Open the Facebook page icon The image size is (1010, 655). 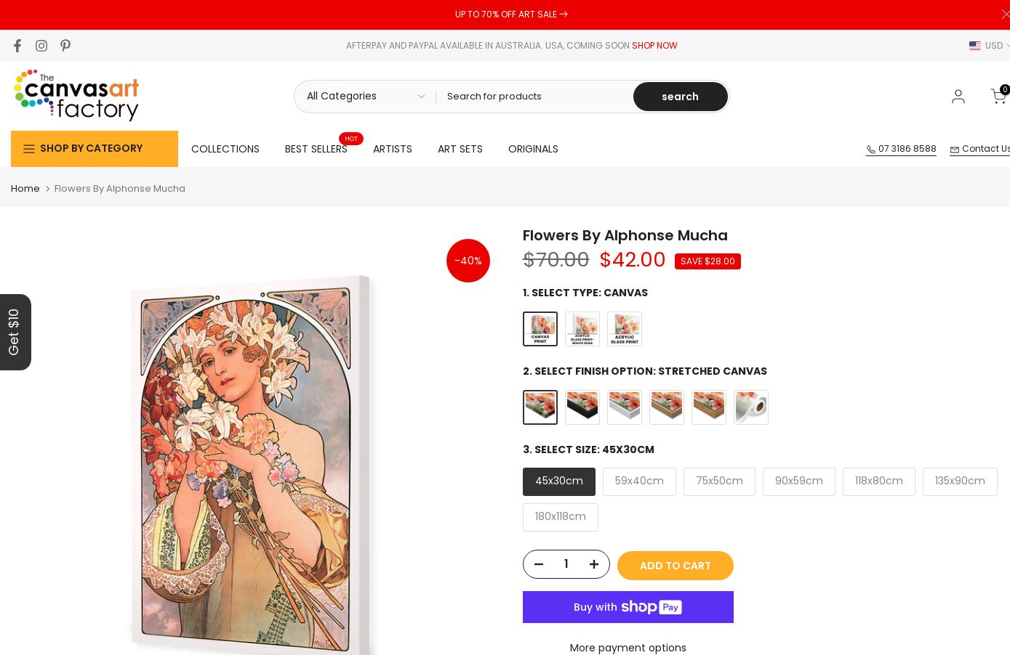17,46
